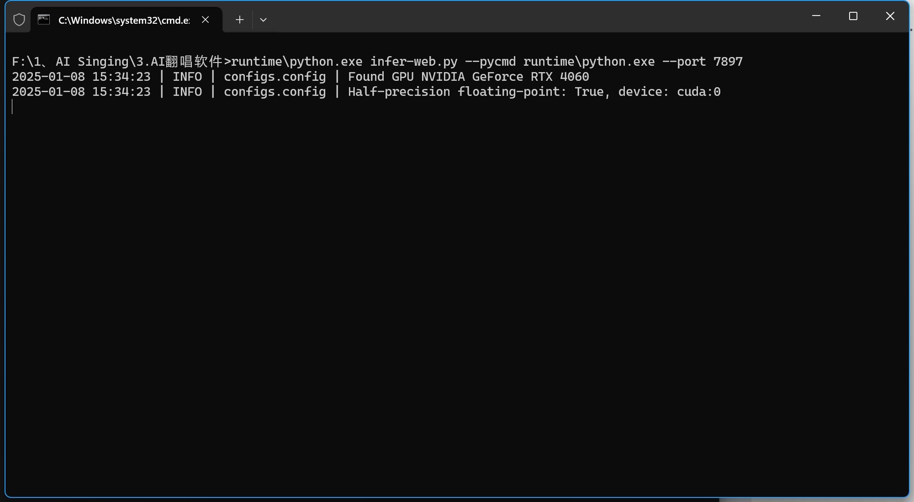914x502 pixels.
Task: Click the "Found GPU NVIDIA GeForce RTX 4060" text
Action: (x=468, y=77)
